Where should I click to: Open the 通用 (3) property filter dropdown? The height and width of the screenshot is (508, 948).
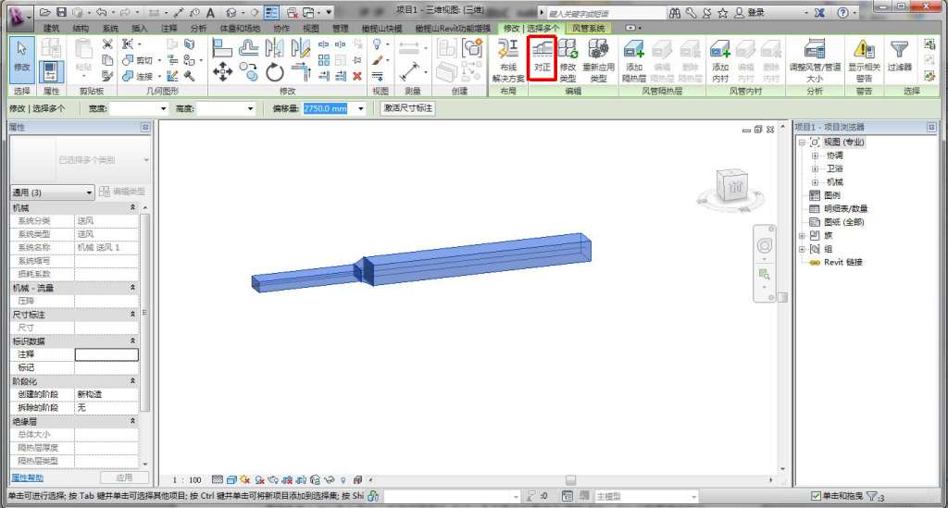[x=53, y=192]
